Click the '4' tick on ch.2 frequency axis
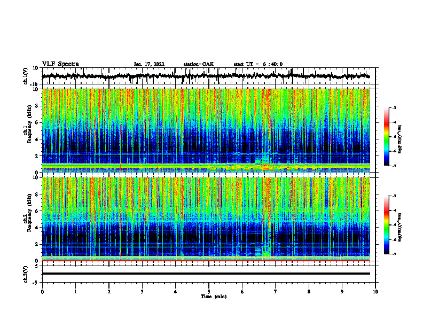 pos(37,228)
